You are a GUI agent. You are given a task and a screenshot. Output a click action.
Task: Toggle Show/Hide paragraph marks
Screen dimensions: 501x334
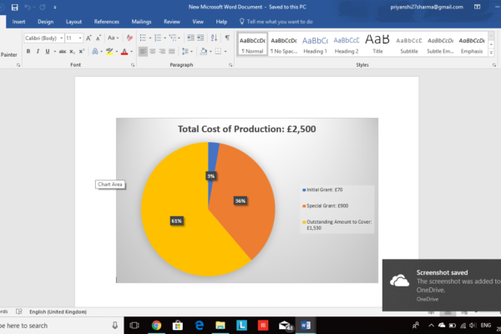click(x=227, y=38)
